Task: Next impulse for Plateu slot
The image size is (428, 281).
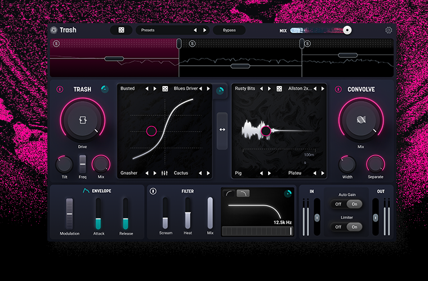Action: (x=323, y=173)
